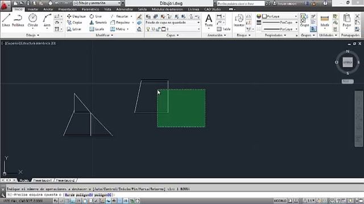Toggle layer 0 lightbulb on/off

[148, 29]
